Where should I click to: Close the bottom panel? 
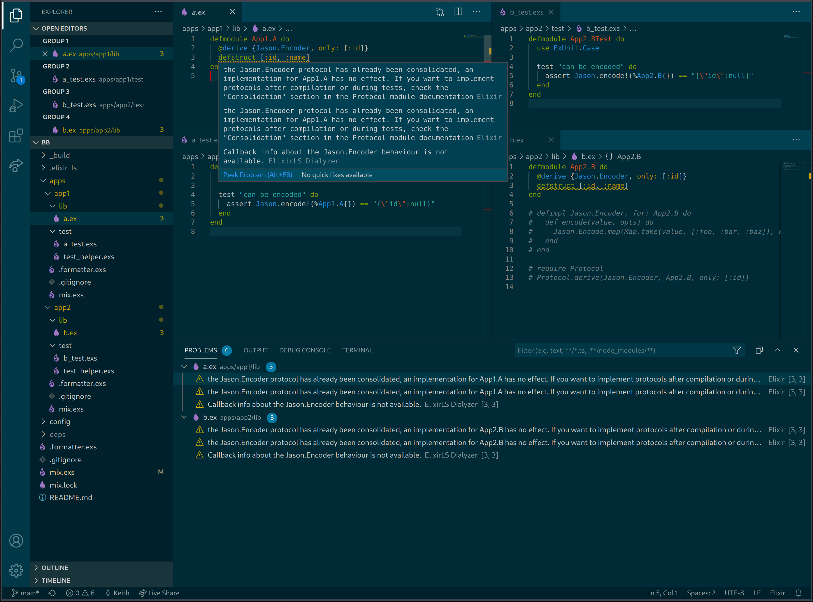(x=796, y=350)
